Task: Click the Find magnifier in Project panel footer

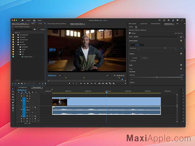Action: pos(43,84)
